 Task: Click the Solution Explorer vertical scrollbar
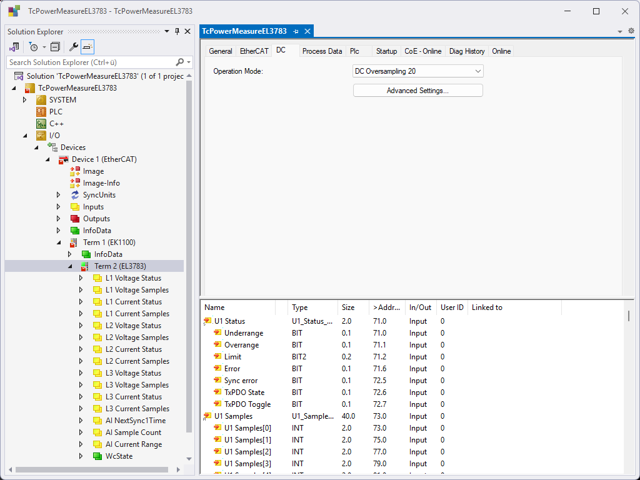pyautogui.click(x=189, y=256)
